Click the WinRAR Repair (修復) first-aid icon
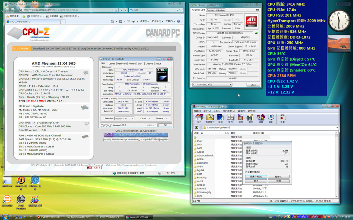This screenshot has width=353, height=220. [x=282, y=118]
